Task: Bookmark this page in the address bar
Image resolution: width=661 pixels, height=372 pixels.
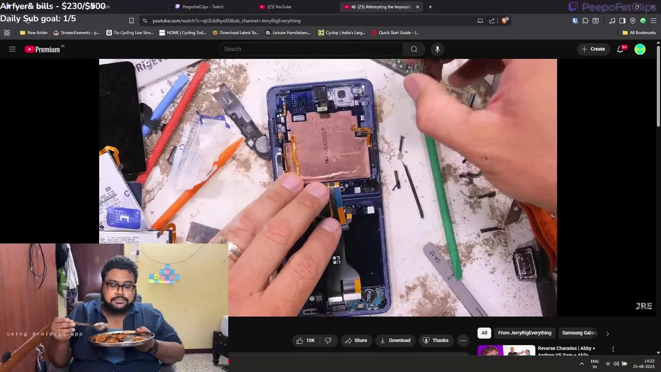Action: click(x=131, y=21)
